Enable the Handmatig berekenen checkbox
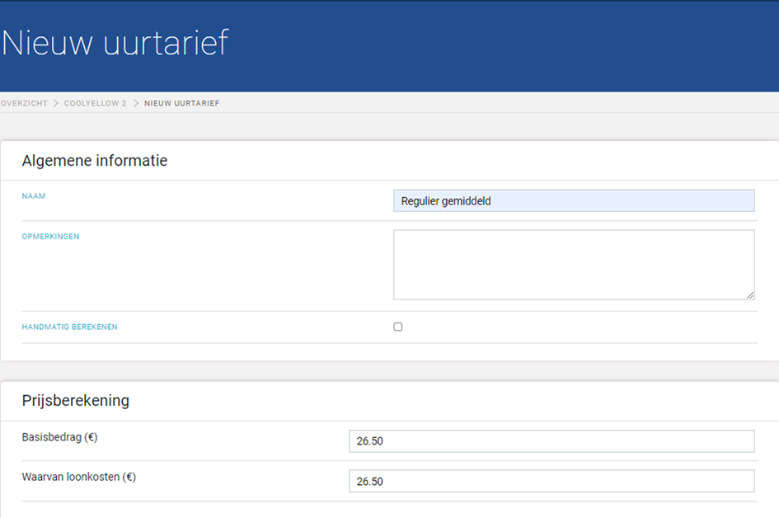The width and height of the screenshot is (779, 518). (x=398, y=327)
